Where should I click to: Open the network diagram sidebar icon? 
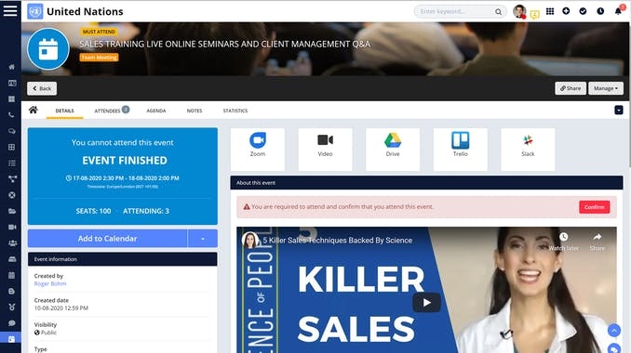(x=12, y=179)
